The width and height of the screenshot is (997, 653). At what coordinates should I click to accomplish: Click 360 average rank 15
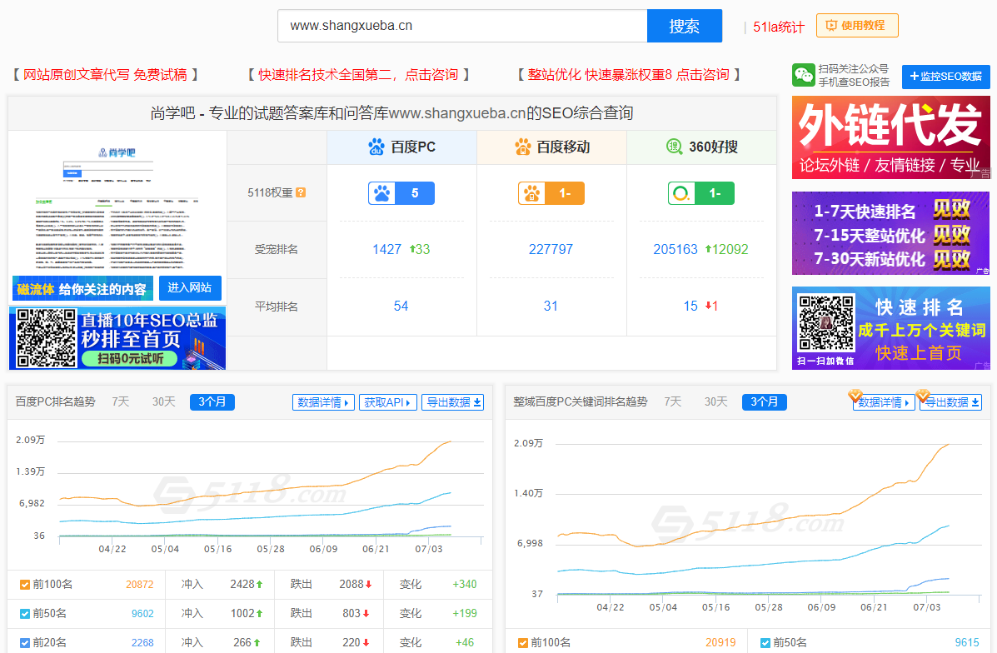(690, 306)
